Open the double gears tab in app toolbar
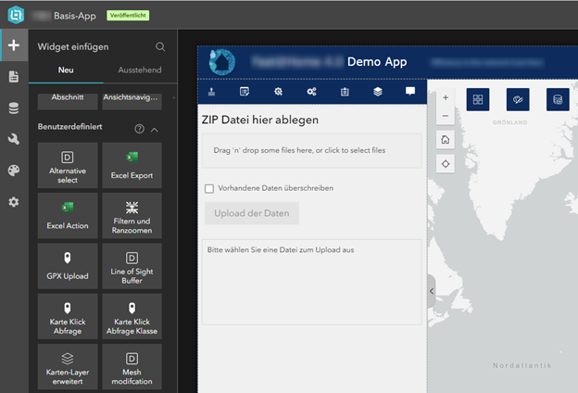The height and width of the screenshot is (393, 578). click(311, 92)
